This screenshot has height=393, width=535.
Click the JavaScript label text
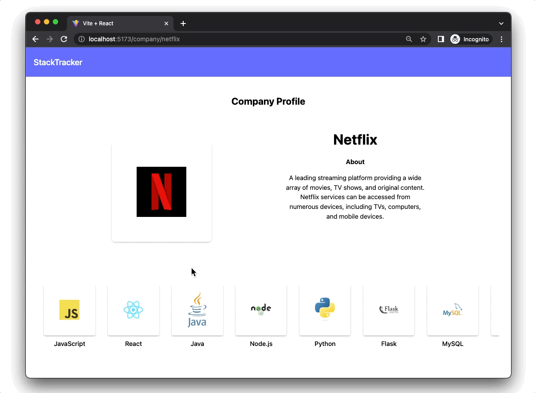(70, 344)
